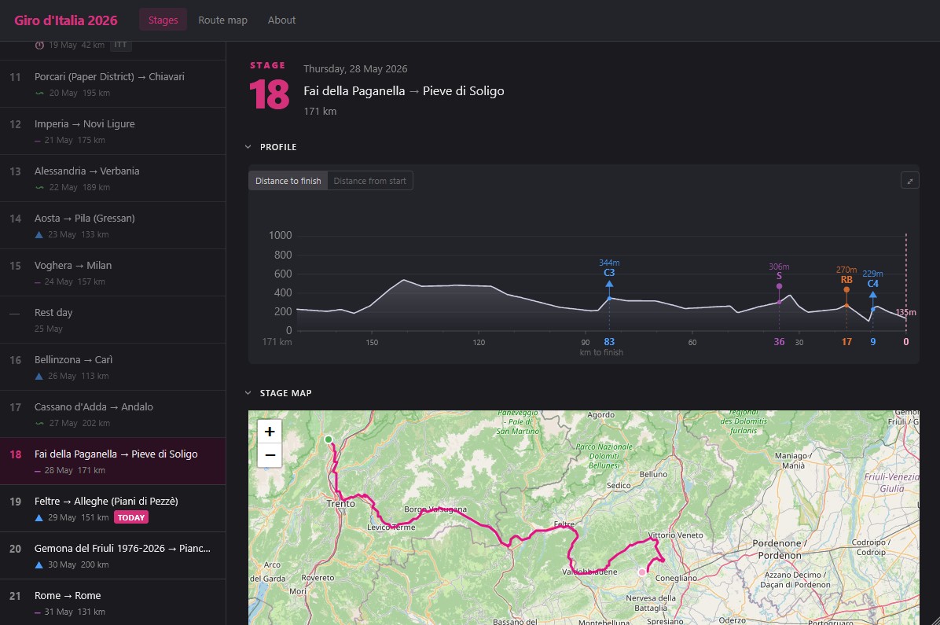
Task: Click the Belluno label on the map
Action: pyautogui.click(x=653, y=474)
